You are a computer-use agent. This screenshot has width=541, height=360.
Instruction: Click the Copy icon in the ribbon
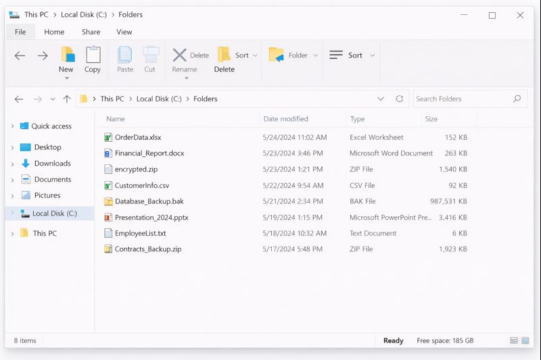(93, 55)
